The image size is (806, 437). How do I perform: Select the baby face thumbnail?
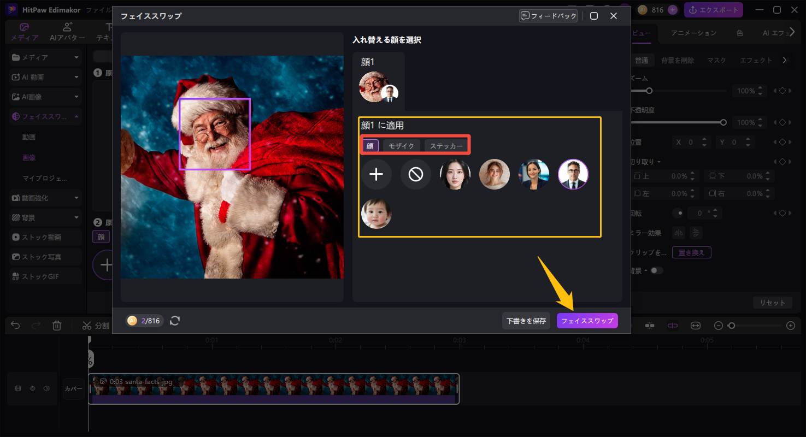point(376,214)
